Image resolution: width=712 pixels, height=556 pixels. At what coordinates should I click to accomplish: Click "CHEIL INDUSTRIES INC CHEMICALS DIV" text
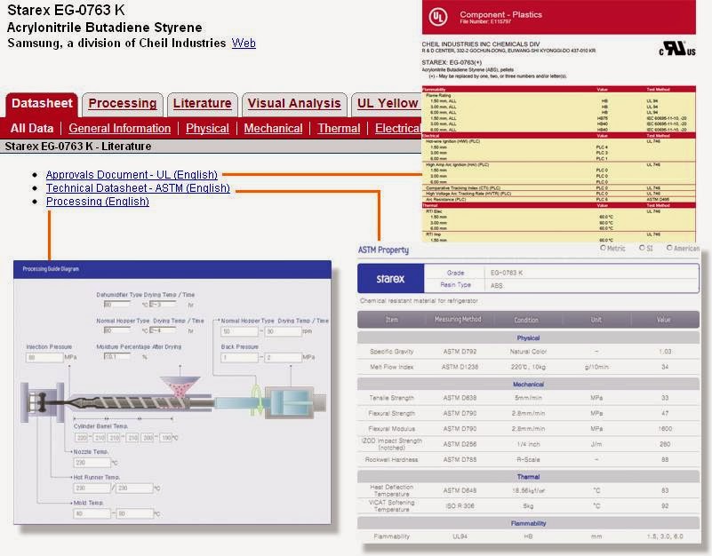(481, 44)
